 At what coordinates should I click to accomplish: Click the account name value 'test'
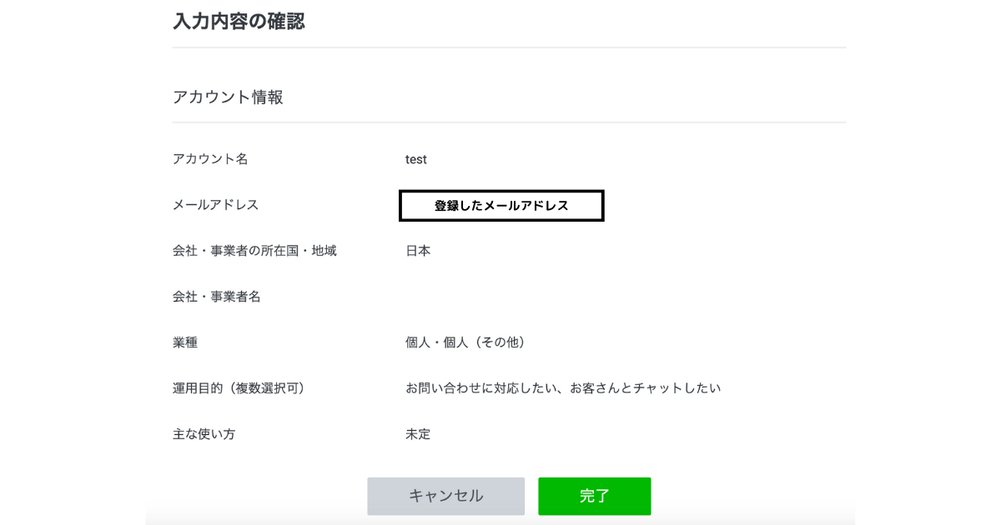point(415,159)
